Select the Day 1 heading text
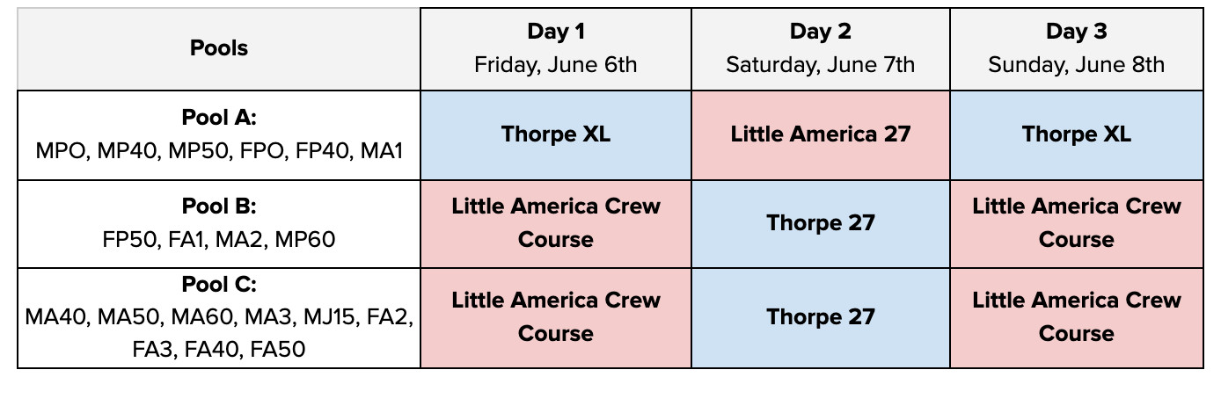Viewport: 1221px width, 406px height. [555, 33]
